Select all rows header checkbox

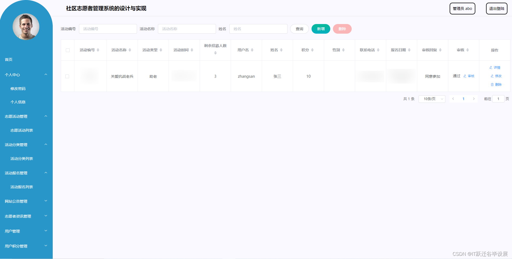68,50
